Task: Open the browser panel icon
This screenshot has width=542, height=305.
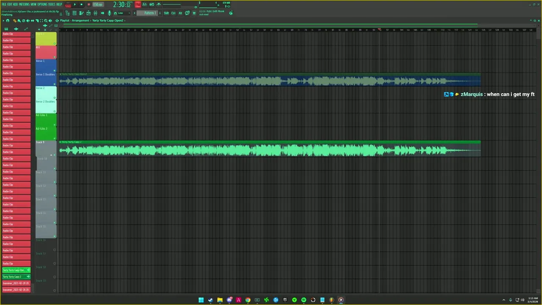Action: 68,13
